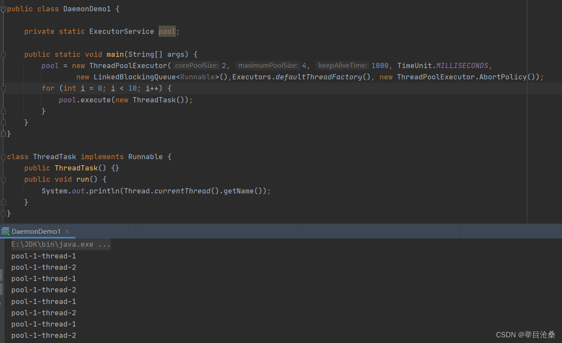The image size is (562, 343).
Task: Collapse the main method fold marker
Action: (x=3, y=55)
